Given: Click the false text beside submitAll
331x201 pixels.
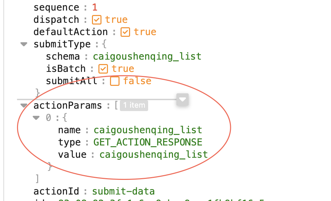Looking at the screenshot, I should 138,81.
